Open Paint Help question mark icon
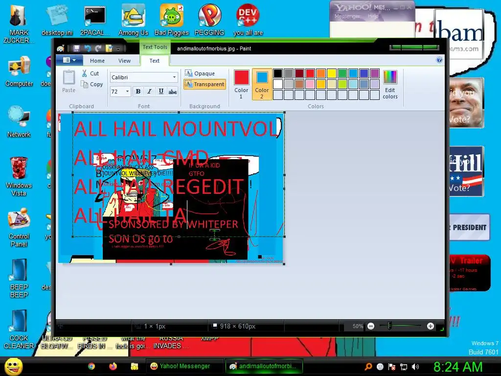Screen dimensions: 501x376 (439, 60)
